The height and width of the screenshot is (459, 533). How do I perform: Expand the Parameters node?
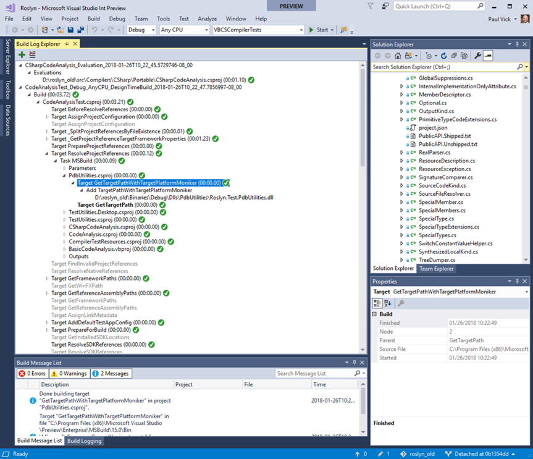[65, 168]
